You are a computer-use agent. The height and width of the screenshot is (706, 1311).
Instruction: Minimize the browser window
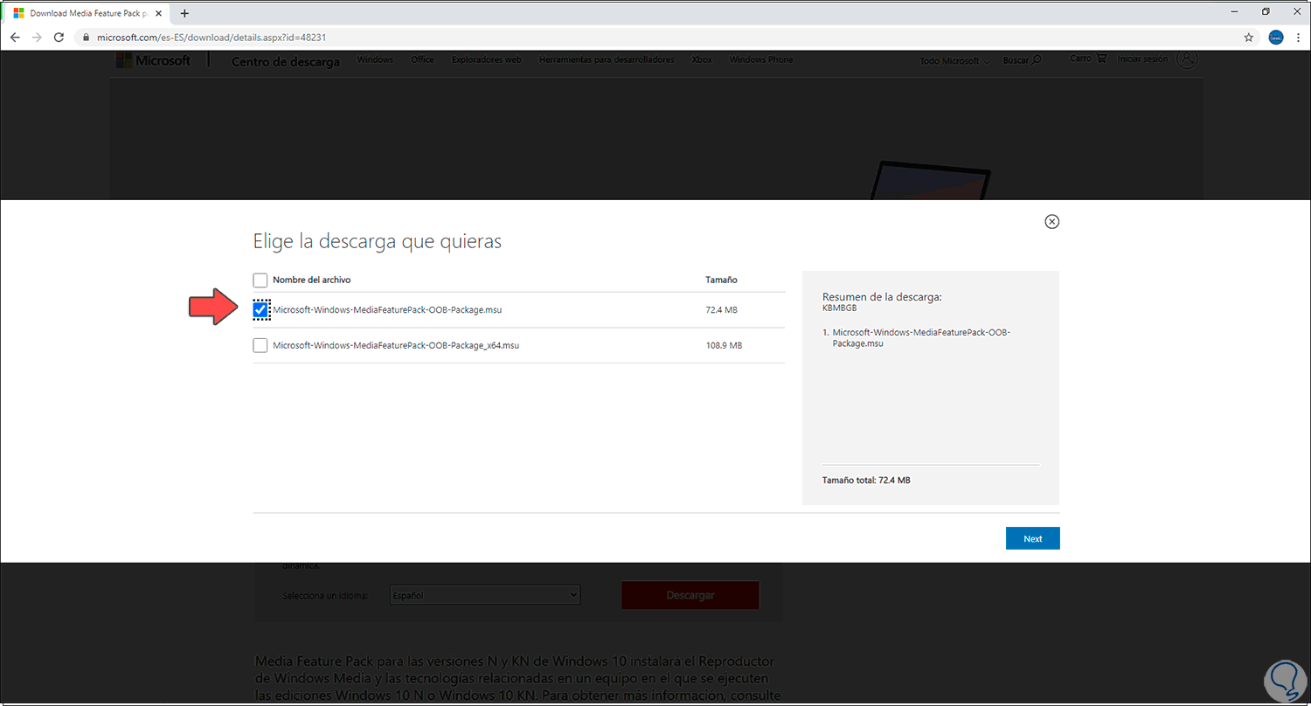[1236, 11]
